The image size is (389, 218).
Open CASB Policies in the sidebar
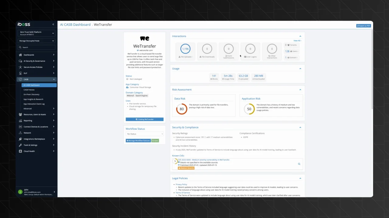coord(29,90)
